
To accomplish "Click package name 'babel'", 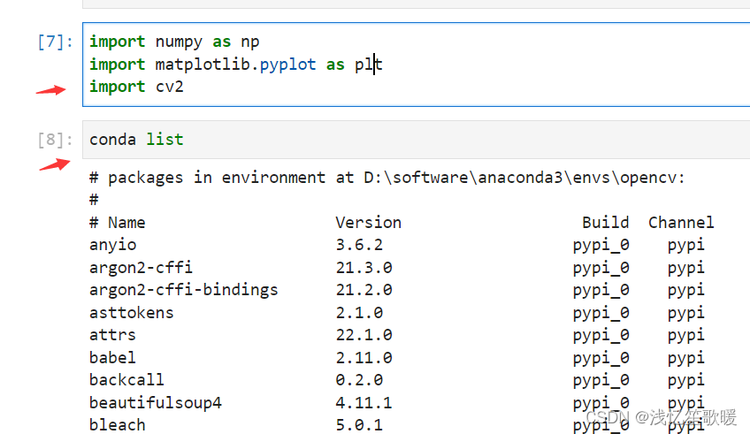I will (112, 357).
